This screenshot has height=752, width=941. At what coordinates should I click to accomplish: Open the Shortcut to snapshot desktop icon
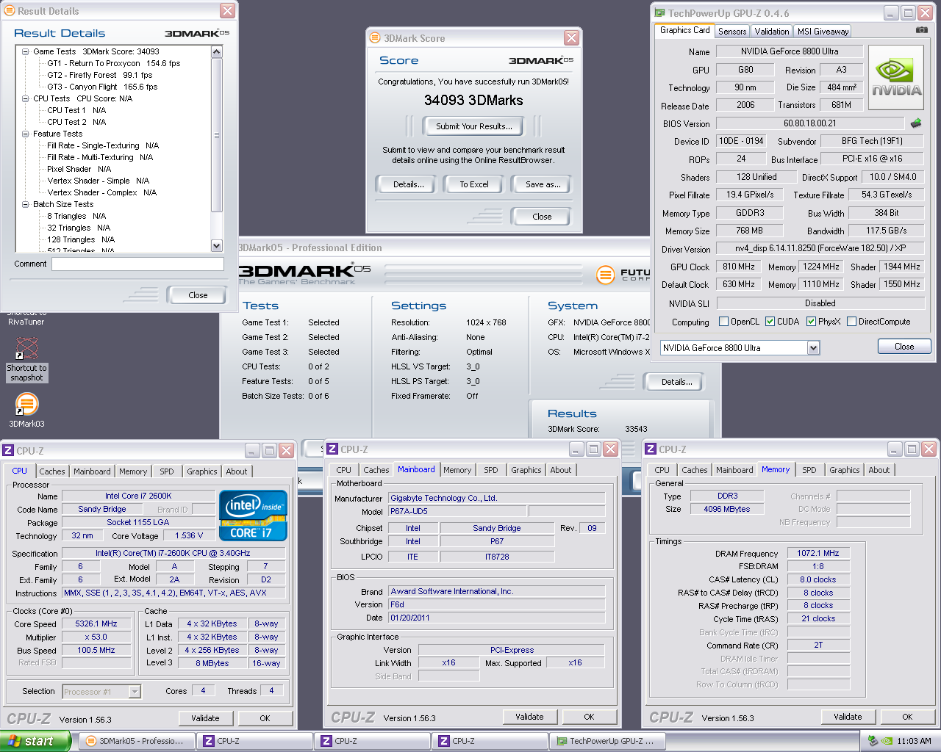click(x=27, y=360)
